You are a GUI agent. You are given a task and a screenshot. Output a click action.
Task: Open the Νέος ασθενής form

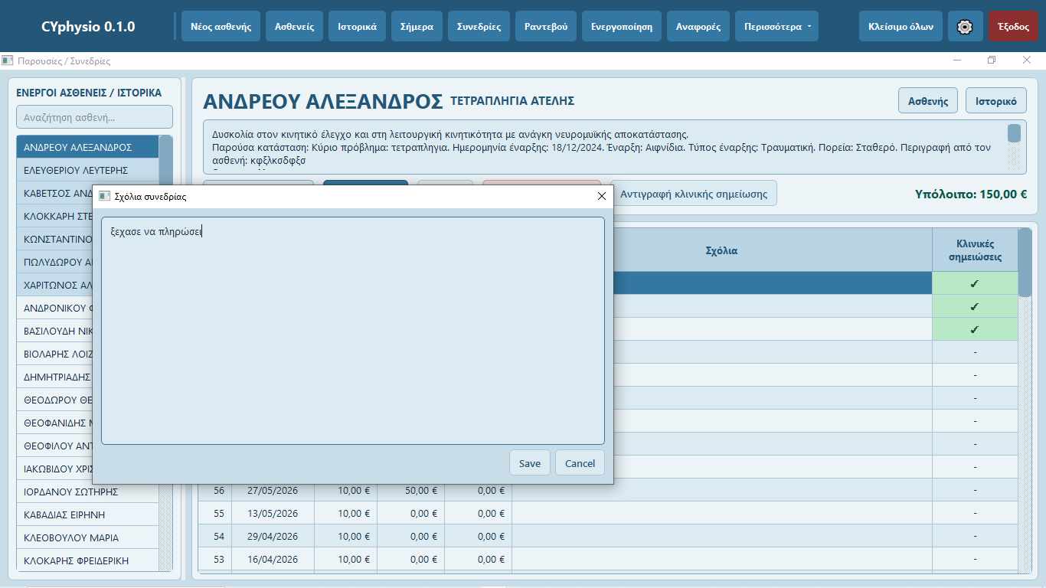point(221,26)
